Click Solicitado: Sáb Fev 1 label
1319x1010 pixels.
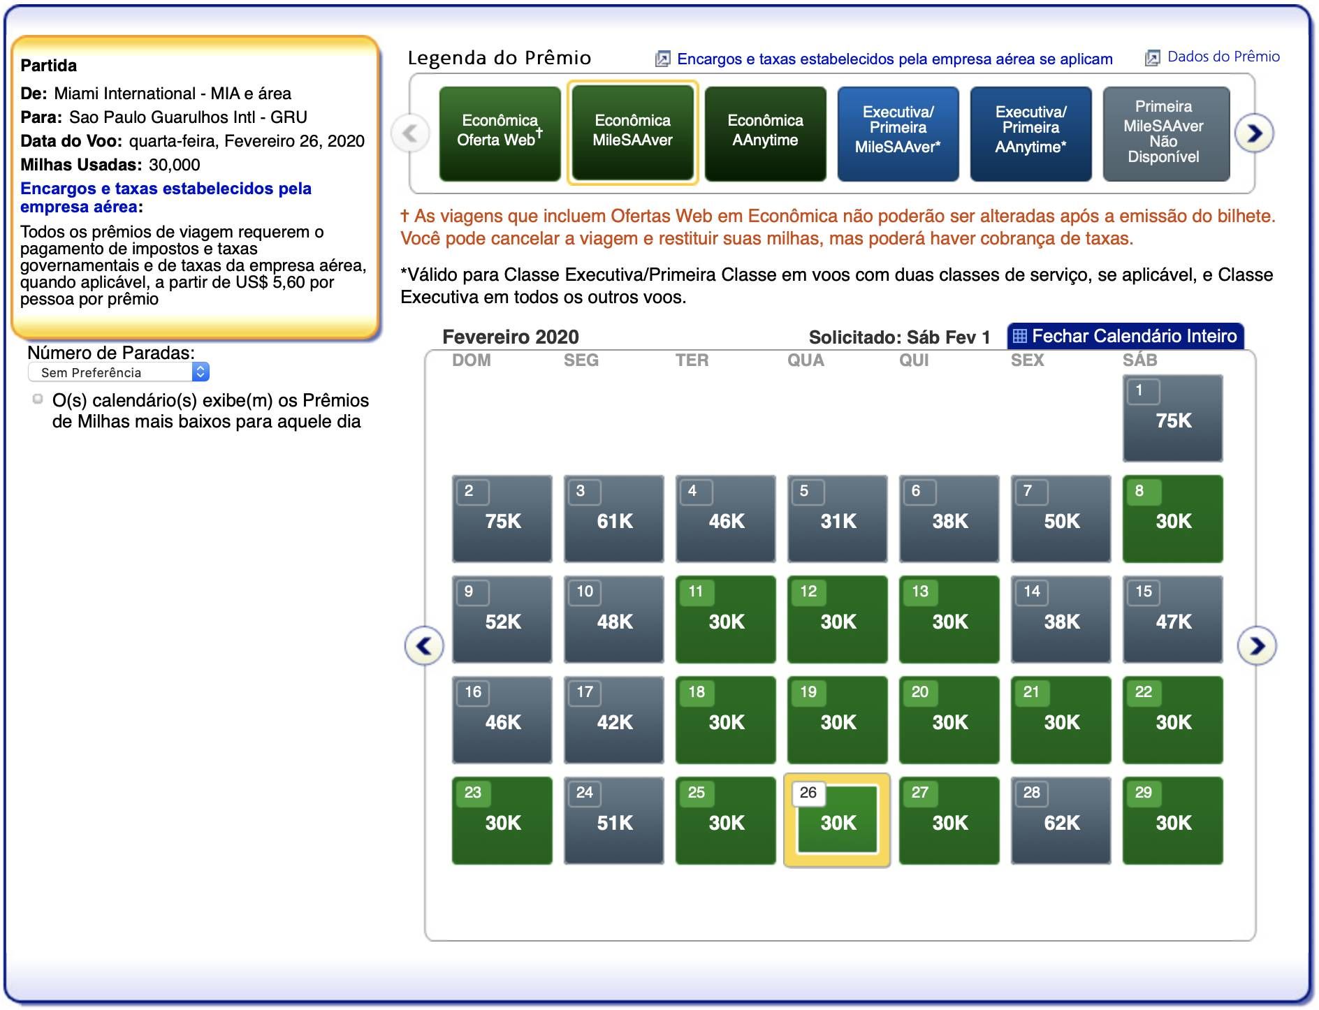900,337
